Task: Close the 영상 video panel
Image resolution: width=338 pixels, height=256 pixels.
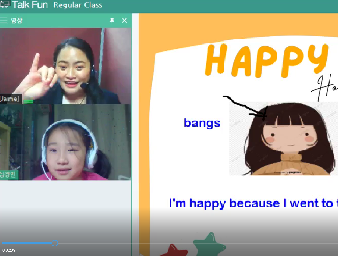Action: pyautogui.click(x=124, y=20)
